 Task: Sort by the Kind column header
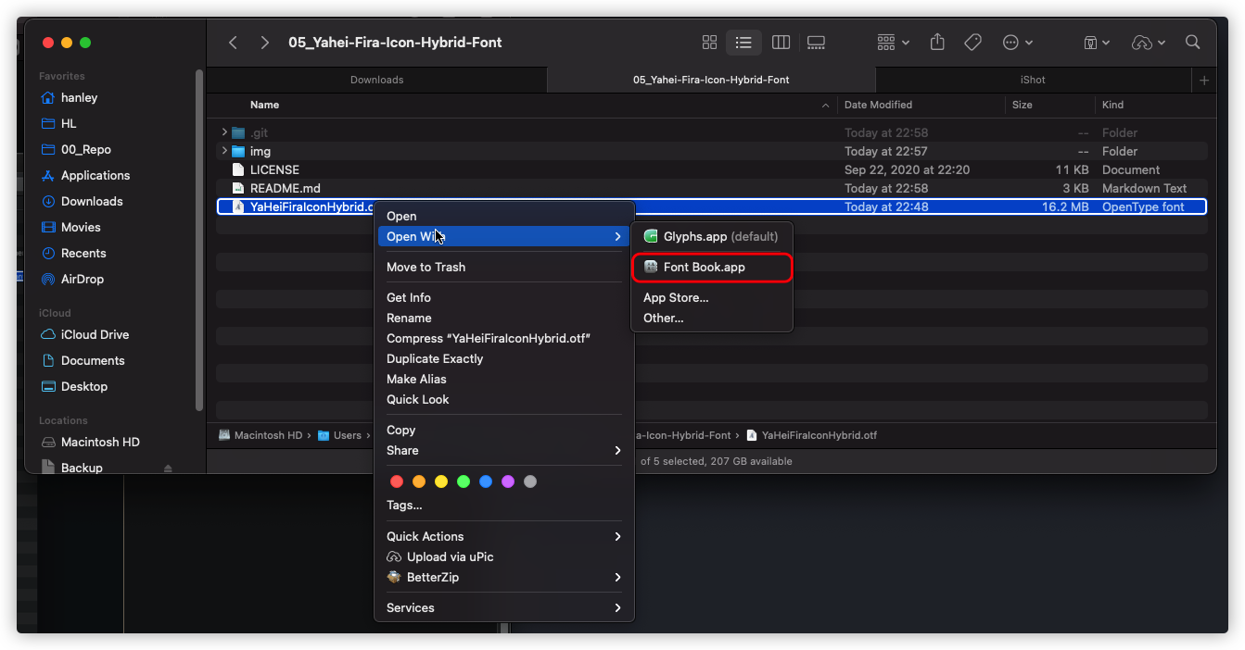tap(1112, 105)
